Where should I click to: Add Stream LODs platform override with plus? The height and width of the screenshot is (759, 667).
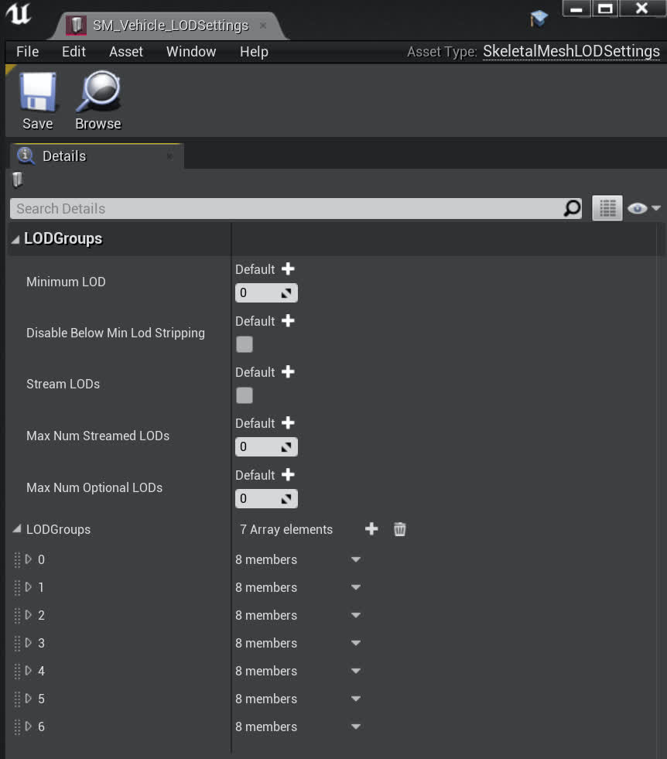[x=288, y=372]
